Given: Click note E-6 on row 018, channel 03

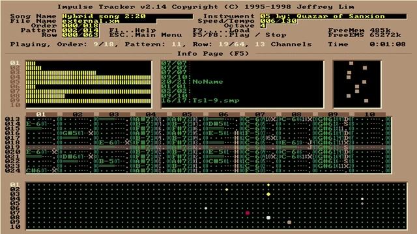Looking at the screenshot, I should tap(106, 142).
